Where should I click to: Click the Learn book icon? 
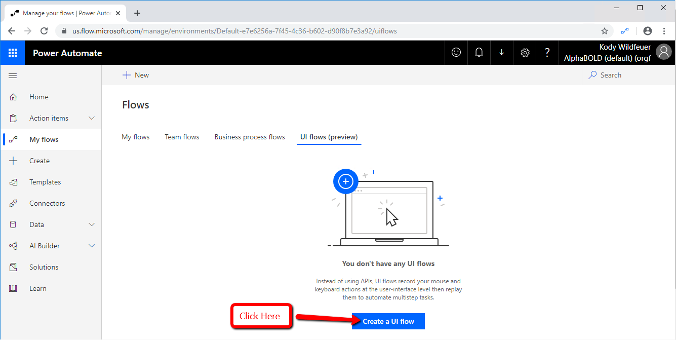13,288
